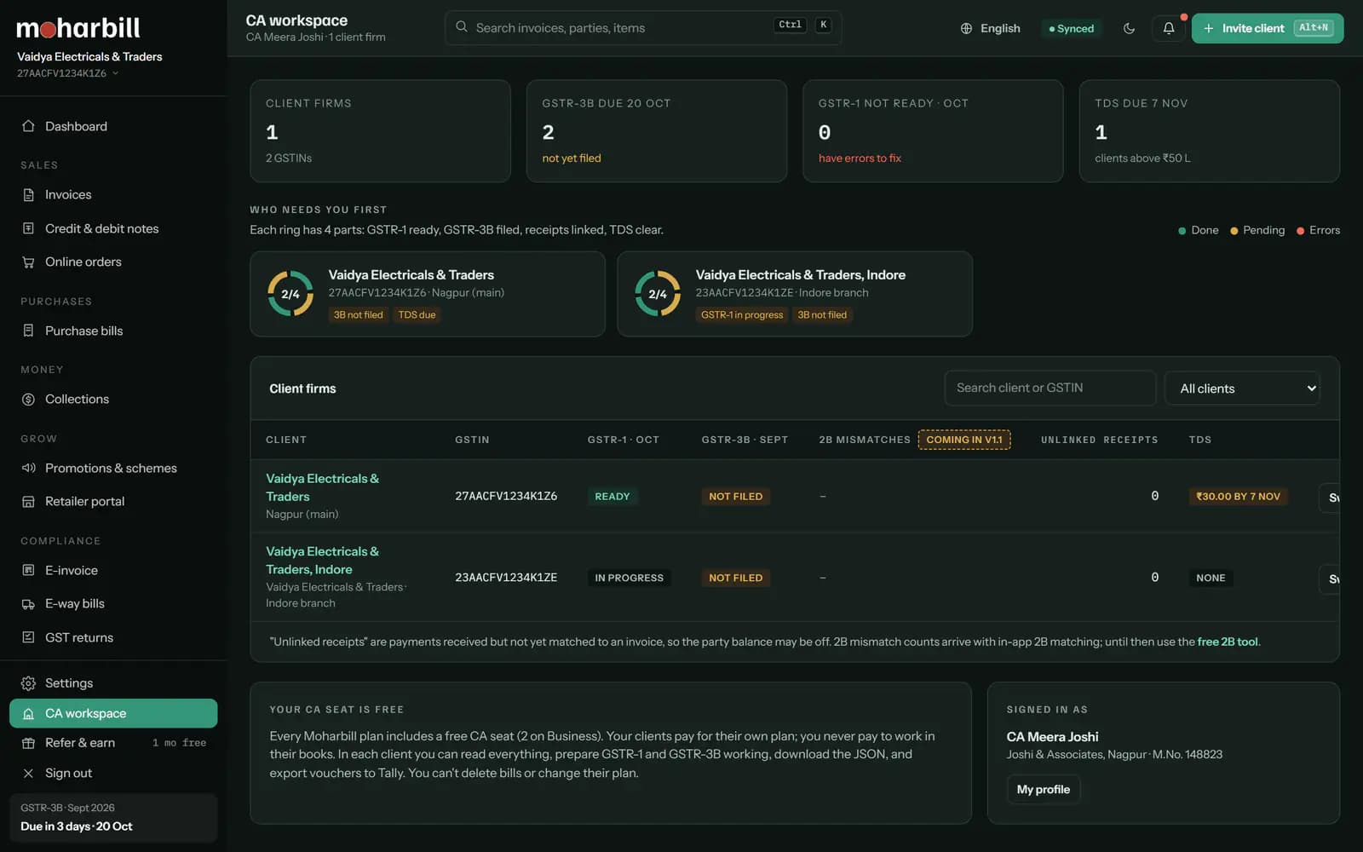
Task: Open the English language selector
Action: [990, 28]
